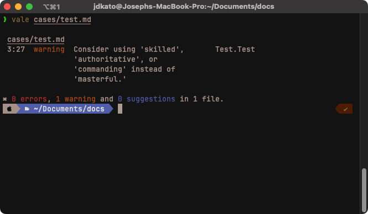Click the green prompt arrow before vale
The width and height of the screenshot is (368, 214).
pos(5,19)
